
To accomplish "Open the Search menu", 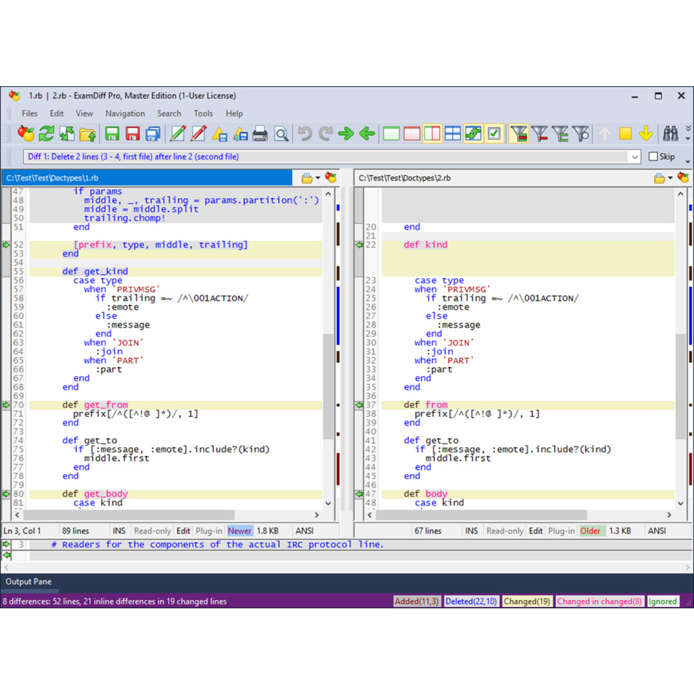I will point(169,113).
